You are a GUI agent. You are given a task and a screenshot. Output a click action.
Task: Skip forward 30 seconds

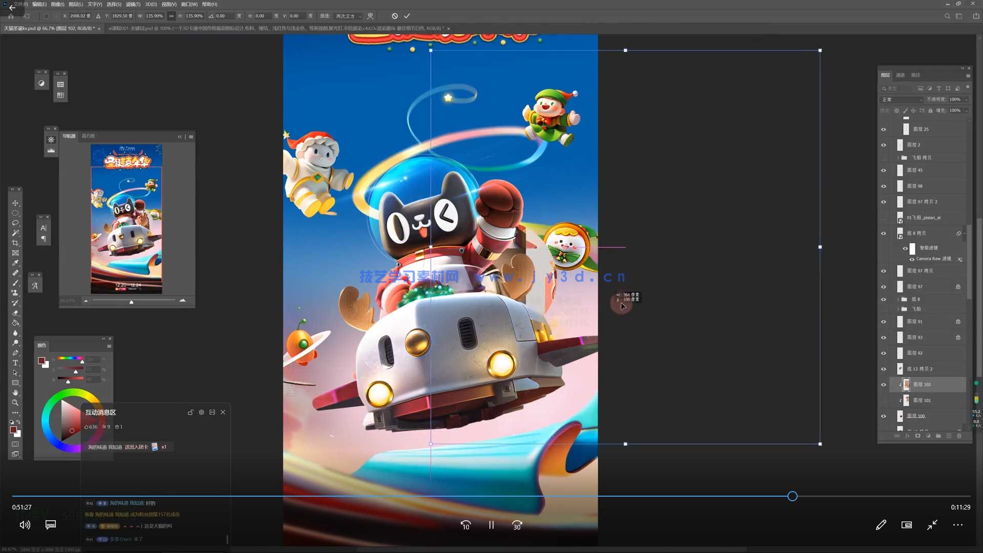click(517, 525)
